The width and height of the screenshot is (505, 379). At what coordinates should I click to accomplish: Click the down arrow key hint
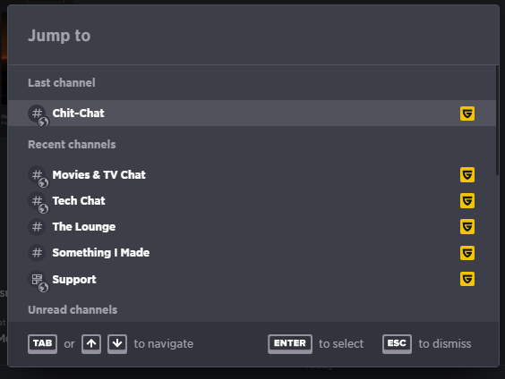coord(117,343)
